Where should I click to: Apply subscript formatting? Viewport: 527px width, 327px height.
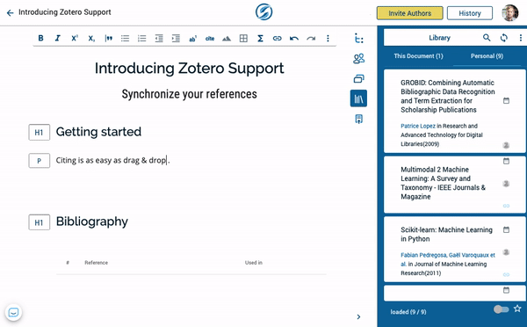(91, 39)
